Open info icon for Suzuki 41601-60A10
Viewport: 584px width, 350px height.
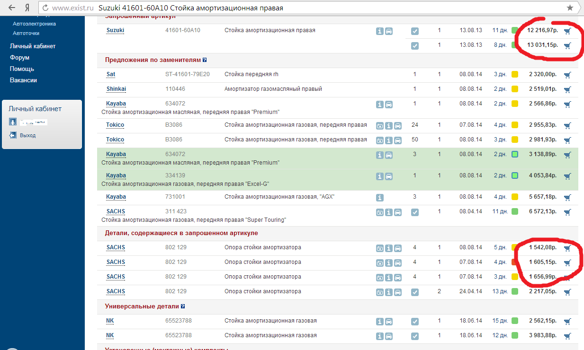pos(380,31)
